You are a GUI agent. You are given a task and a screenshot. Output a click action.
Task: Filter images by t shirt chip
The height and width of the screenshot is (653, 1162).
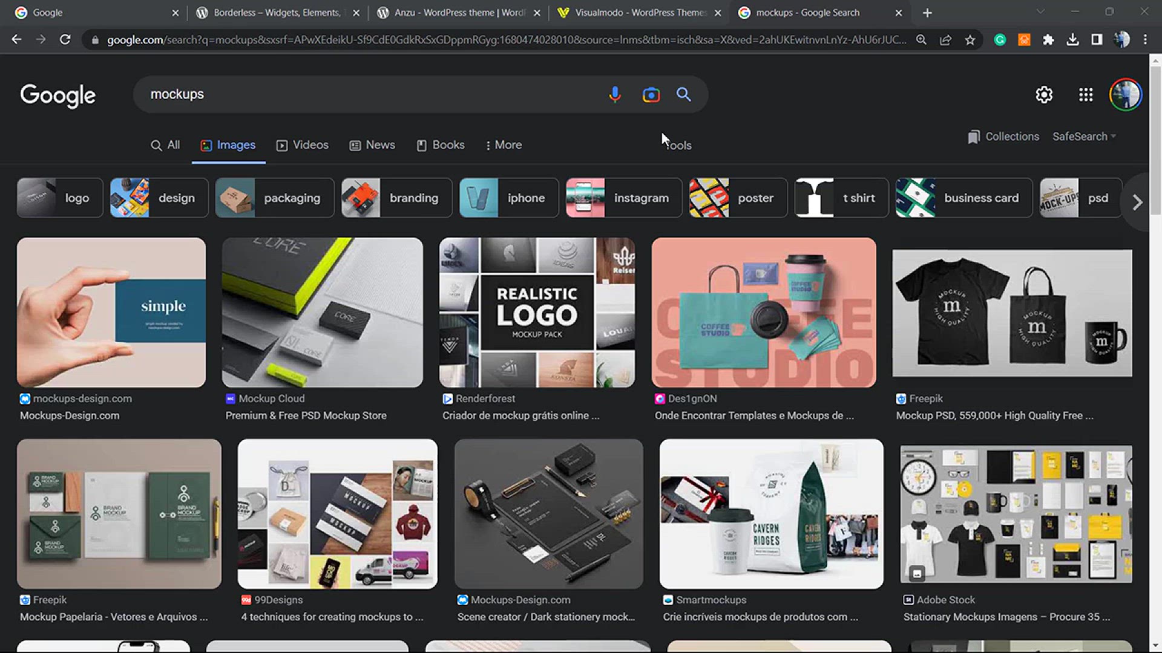pyautogui.click(x=842, y=198)
